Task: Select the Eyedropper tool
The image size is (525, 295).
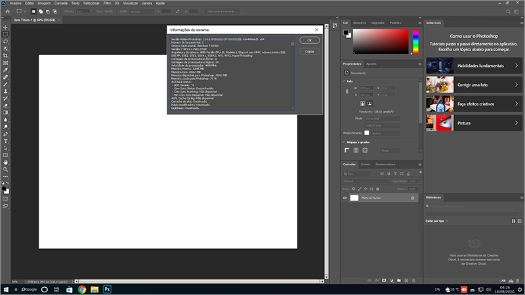Action: click(x=5, y=69)
